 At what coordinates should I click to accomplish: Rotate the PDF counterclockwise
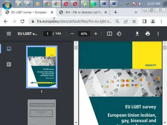click(119, 34)
